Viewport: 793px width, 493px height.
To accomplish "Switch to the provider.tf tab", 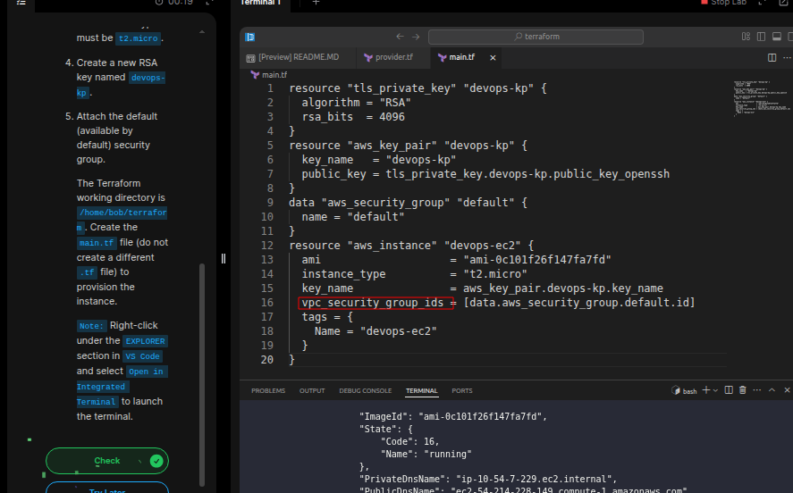I will 388,57.
